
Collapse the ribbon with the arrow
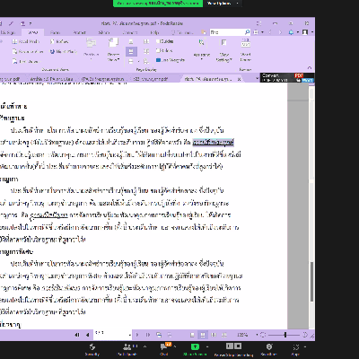(310, 68)
